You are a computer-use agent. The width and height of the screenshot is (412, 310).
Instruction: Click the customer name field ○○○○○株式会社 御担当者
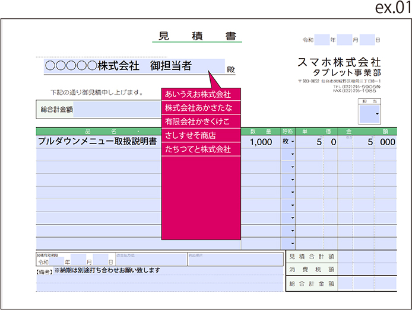(x=134, y=66)
